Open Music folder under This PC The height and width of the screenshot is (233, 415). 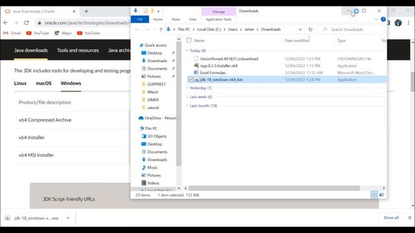coord(150,168)
